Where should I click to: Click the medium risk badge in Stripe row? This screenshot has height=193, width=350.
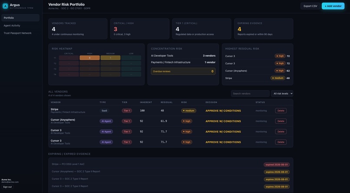188,110
